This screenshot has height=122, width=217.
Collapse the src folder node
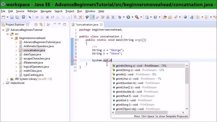coord(7,34)
